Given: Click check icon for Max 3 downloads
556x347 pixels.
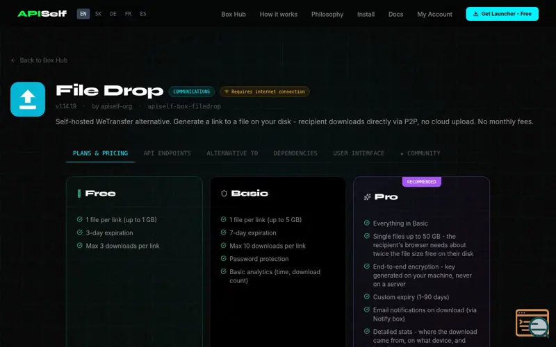Looking at the screenshot, I should click(80, 246).
